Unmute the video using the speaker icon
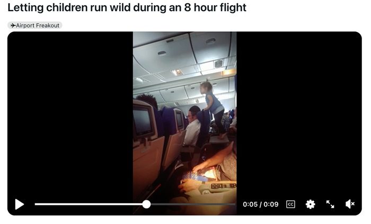 pyautogui.click(x=350, y=204)
